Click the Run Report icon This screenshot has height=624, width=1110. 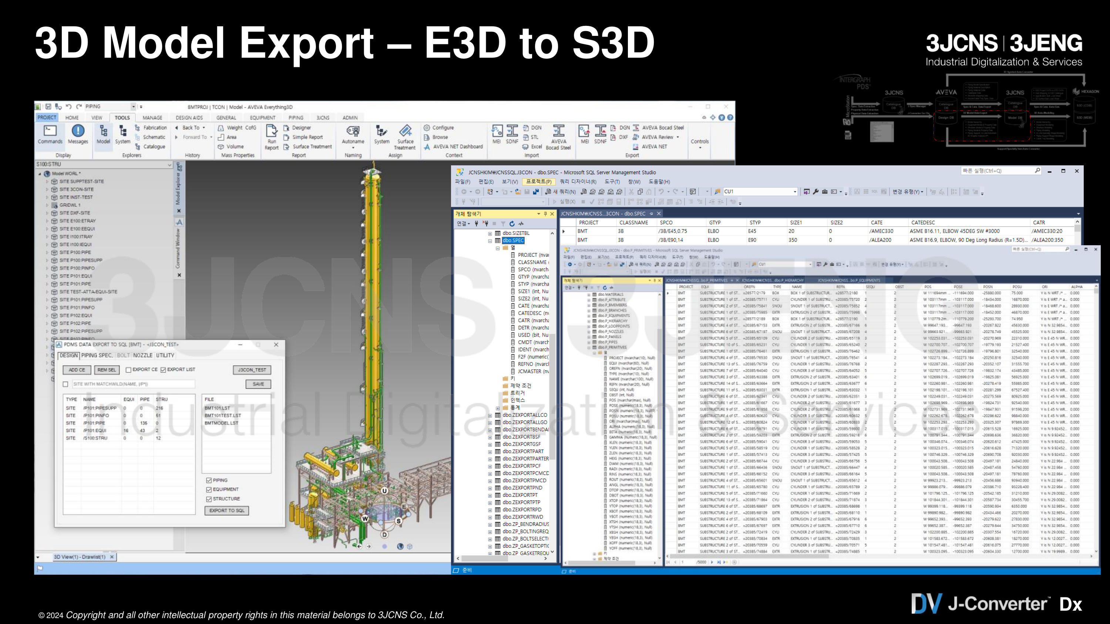(x=272, y=137)
